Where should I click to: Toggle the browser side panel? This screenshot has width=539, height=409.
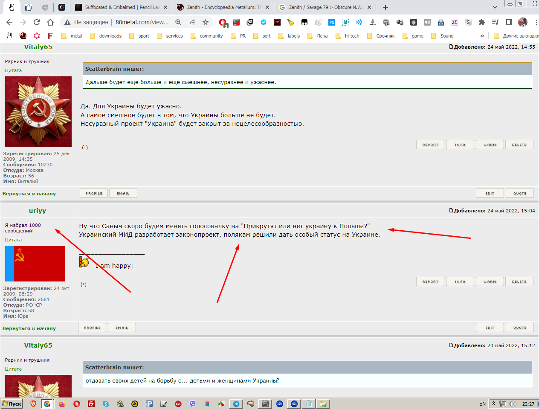point(509,22)
